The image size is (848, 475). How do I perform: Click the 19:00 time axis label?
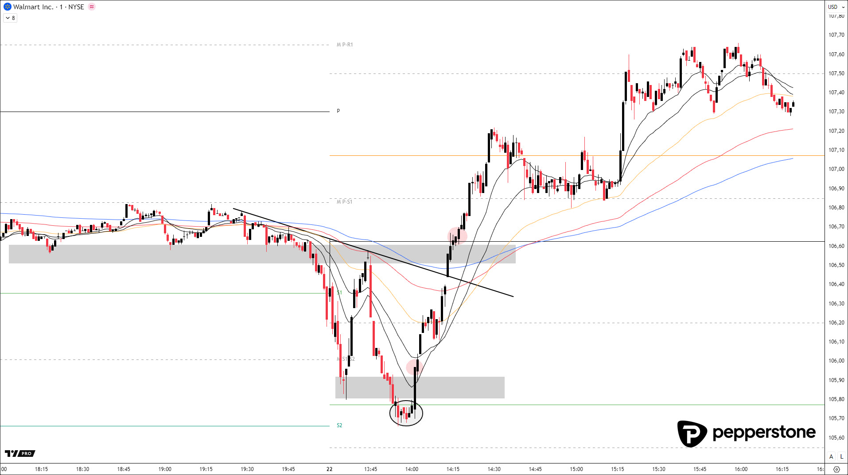pos(165,469)
